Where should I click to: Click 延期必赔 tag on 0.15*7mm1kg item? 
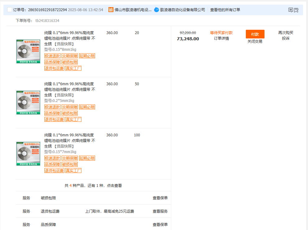point(87,158)
